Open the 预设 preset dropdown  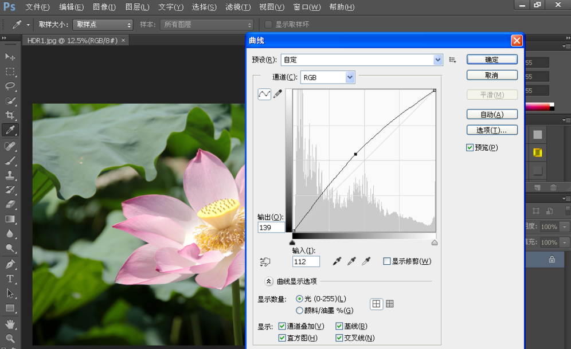[x=438, y=60]
